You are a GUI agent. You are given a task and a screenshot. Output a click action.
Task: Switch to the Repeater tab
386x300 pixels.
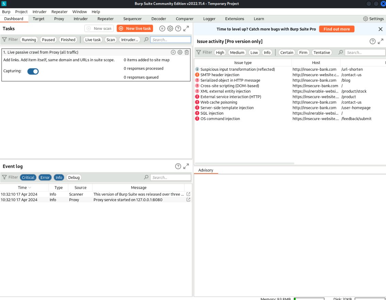(105, 19)
